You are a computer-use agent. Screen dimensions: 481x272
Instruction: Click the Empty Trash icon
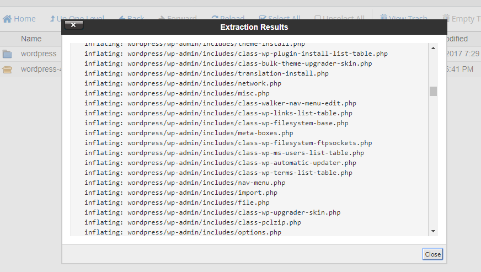[x=446, y=19]
